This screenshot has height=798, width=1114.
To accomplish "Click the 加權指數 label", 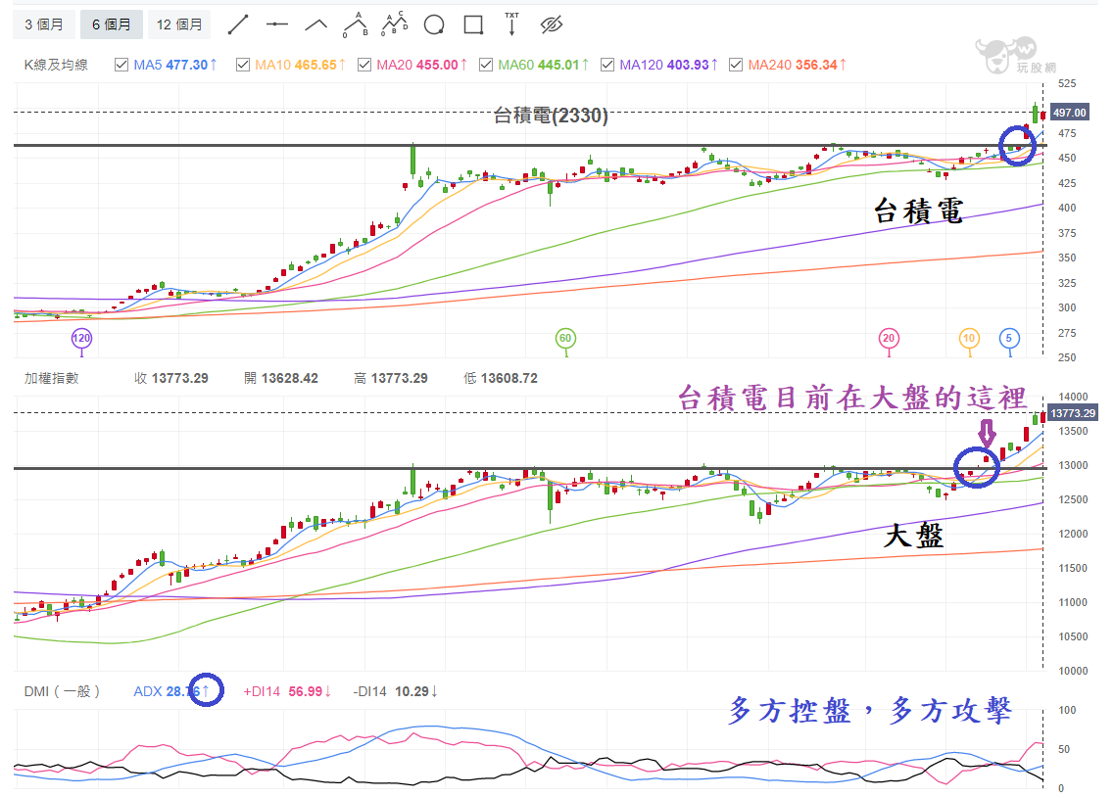I will pos(52,378).
